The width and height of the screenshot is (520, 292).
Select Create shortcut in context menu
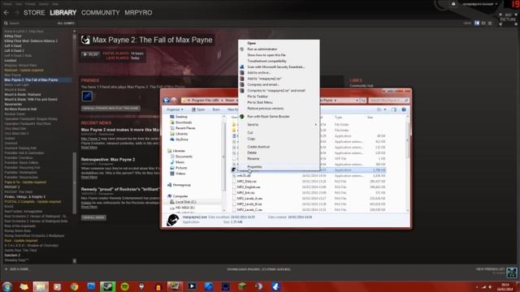279,146
